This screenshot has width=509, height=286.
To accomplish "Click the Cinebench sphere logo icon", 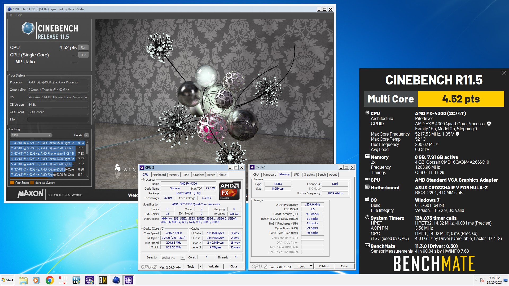I will pos(28,28).
